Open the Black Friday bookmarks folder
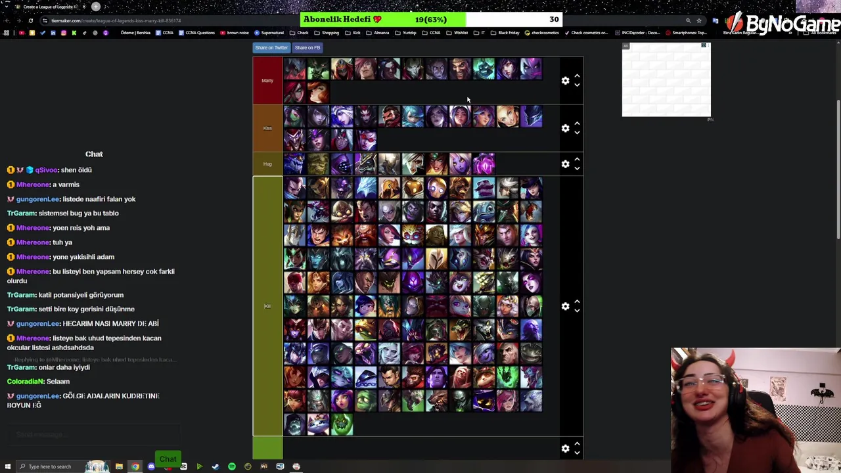Screen dimensions: 841x473 click(505, 33)
